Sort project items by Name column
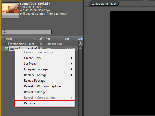155x116 pixels. pos(9,39)
